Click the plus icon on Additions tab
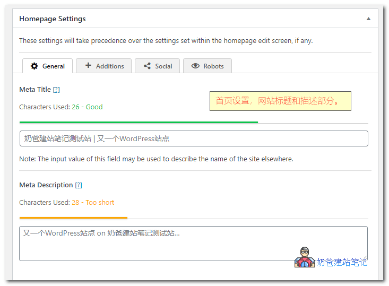Screen dimensions: 389x286 pos(88,65)
